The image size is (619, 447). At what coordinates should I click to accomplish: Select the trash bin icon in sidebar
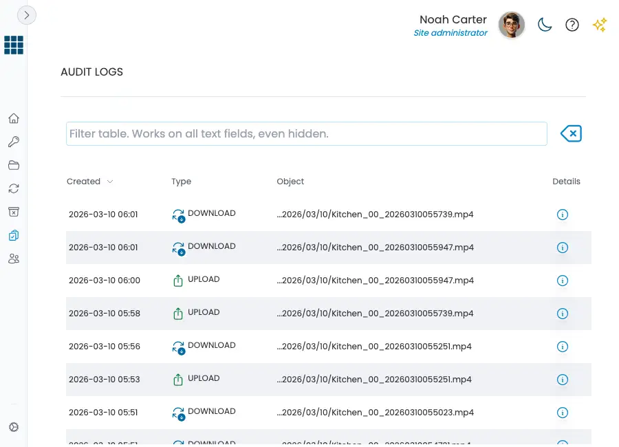tap(14, 212)
